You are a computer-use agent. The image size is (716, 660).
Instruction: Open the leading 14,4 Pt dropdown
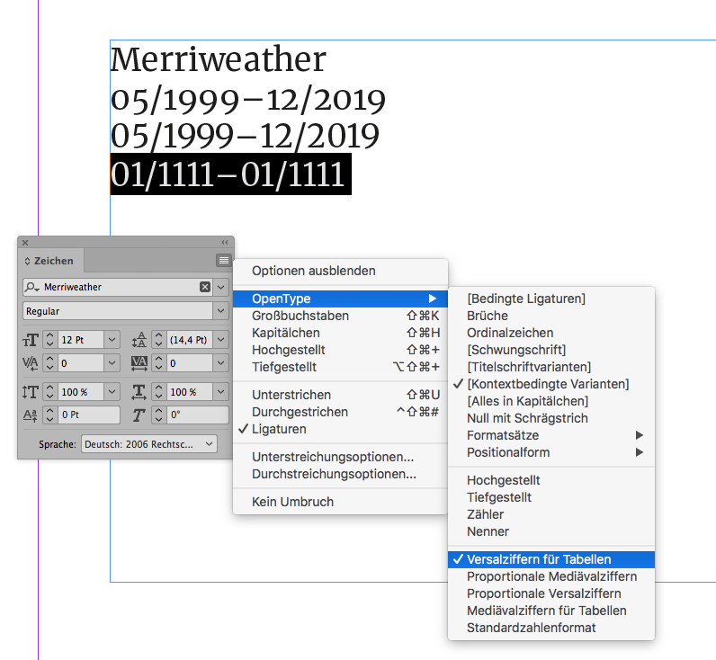click(221, 340)
